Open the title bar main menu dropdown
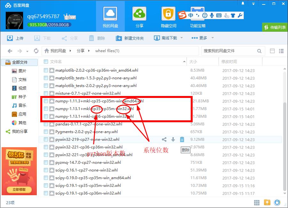288x208 pixels. click(253, 4)
